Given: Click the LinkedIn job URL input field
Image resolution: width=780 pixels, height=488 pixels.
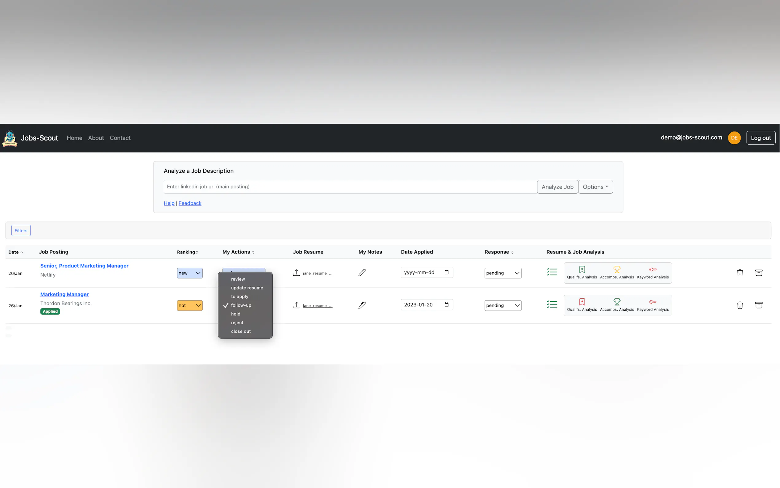Looking at the screenshot, I should click(x=350, y=187).
